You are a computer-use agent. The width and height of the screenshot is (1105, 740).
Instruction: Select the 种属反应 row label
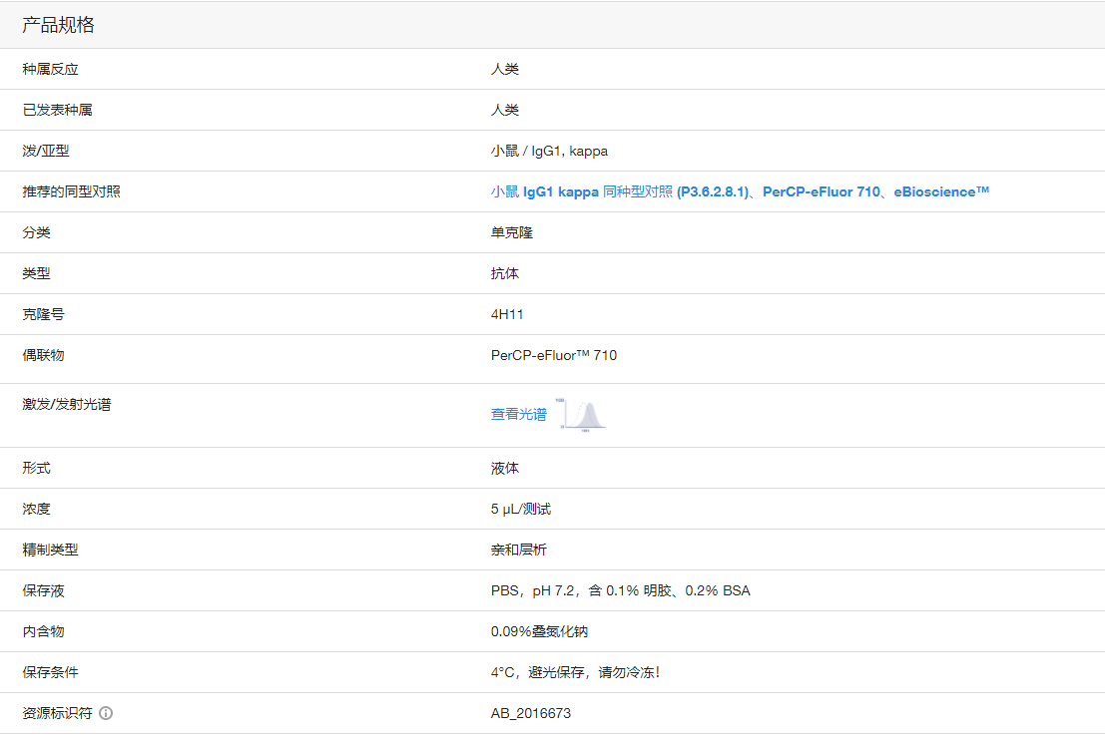click(45, 69)
